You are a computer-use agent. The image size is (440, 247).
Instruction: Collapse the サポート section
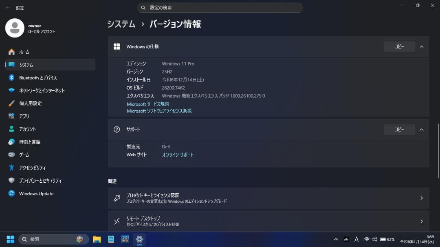tap(422, 129)
